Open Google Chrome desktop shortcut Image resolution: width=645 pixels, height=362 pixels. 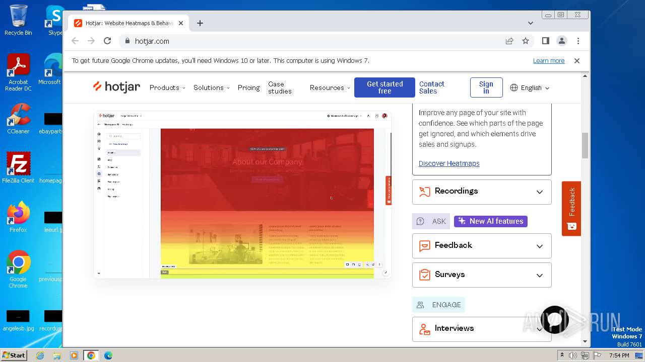[18, 269]
